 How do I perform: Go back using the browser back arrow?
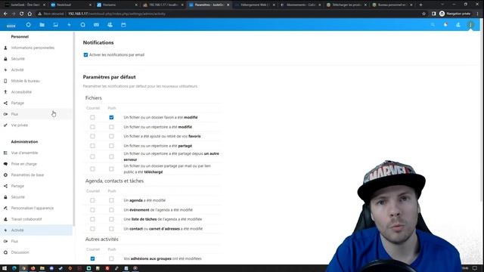pyautogui.click(x=5, y=14)
